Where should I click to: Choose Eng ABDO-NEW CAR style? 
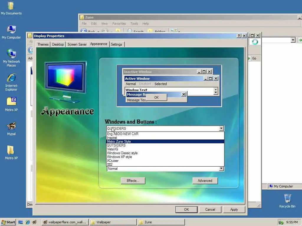[x=165, y=134]
